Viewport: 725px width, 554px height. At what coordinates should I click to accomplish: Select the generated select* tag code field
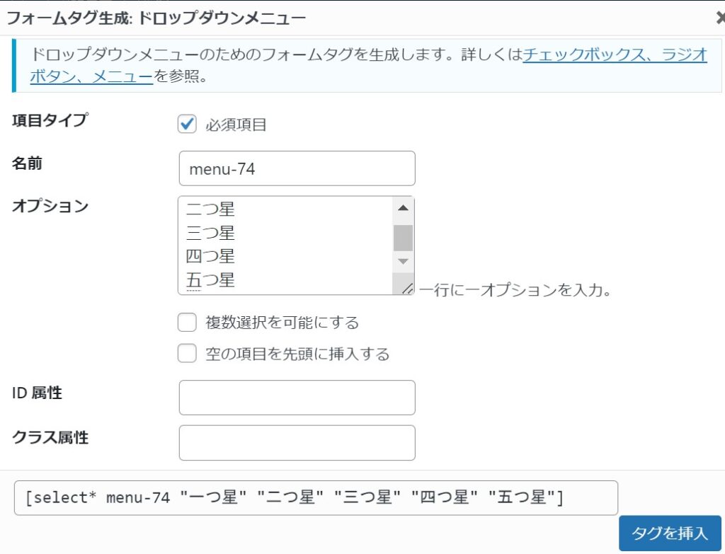point(316,498)
